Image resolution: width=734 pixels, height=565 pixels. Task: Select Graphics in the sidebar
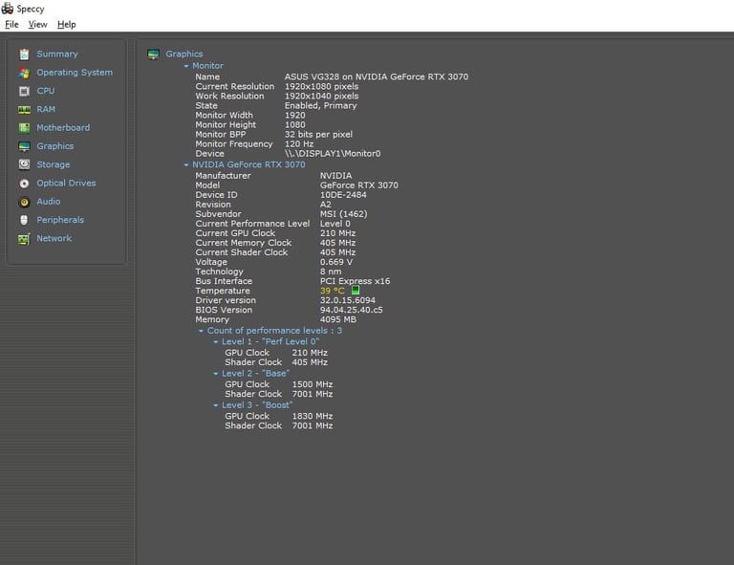54,146
